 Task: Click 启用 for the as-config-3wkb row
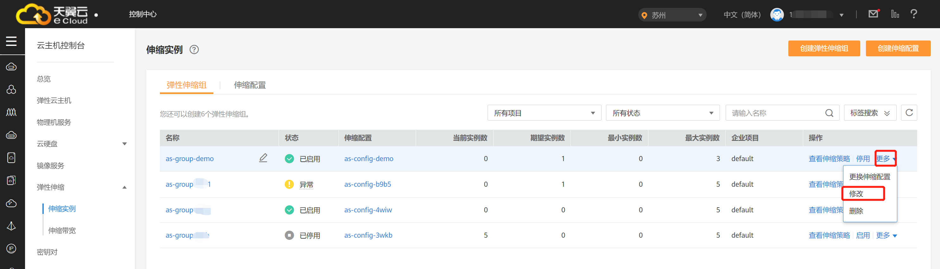point(863,235)
